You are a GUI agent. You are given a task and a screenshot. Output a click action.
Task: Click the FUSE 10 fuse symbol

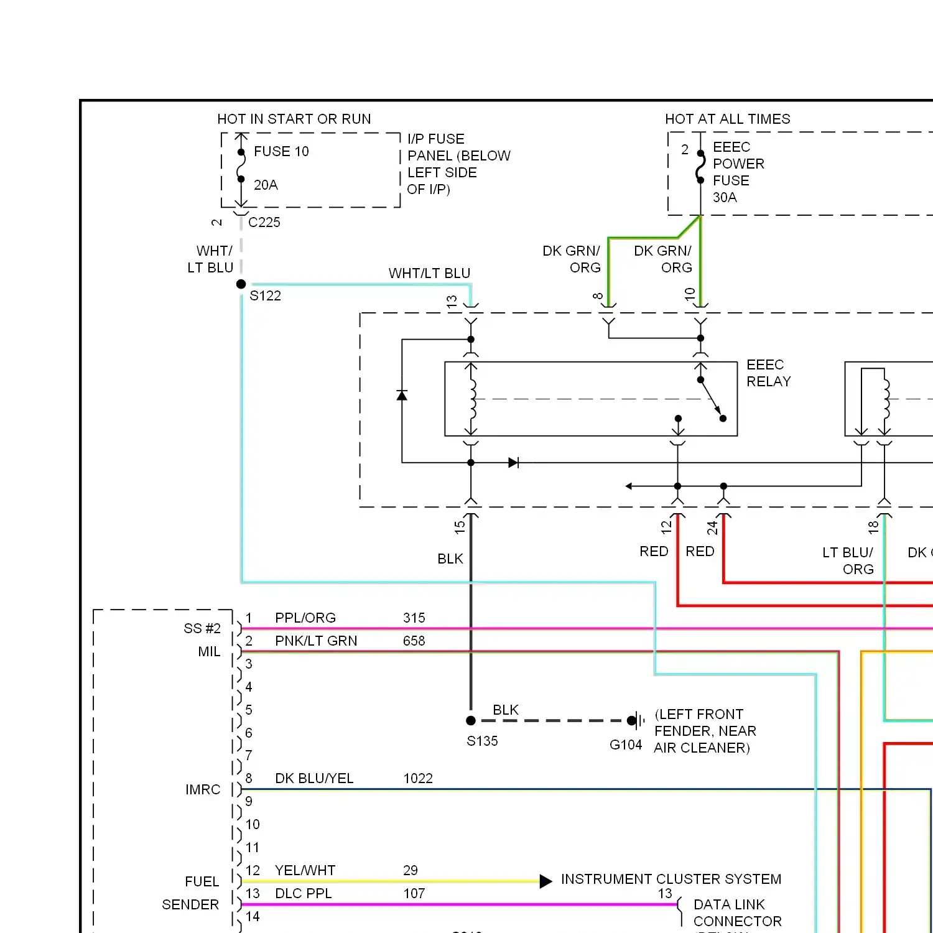pos(241,165)
